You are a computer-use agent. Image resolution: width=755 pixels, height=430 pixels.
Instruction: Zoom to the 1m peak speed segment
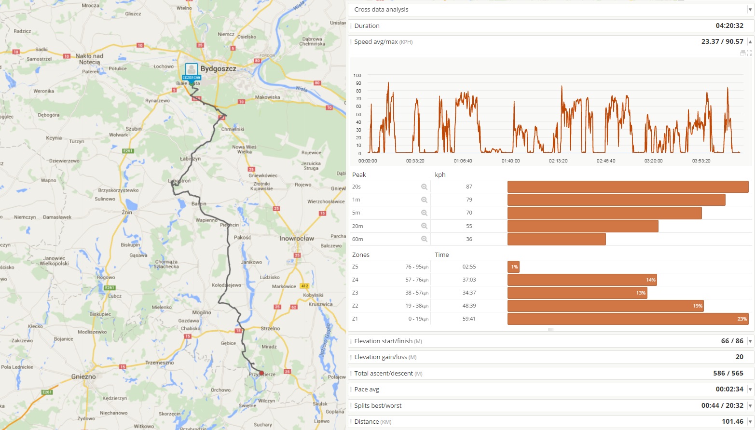(x=424, y=200)
